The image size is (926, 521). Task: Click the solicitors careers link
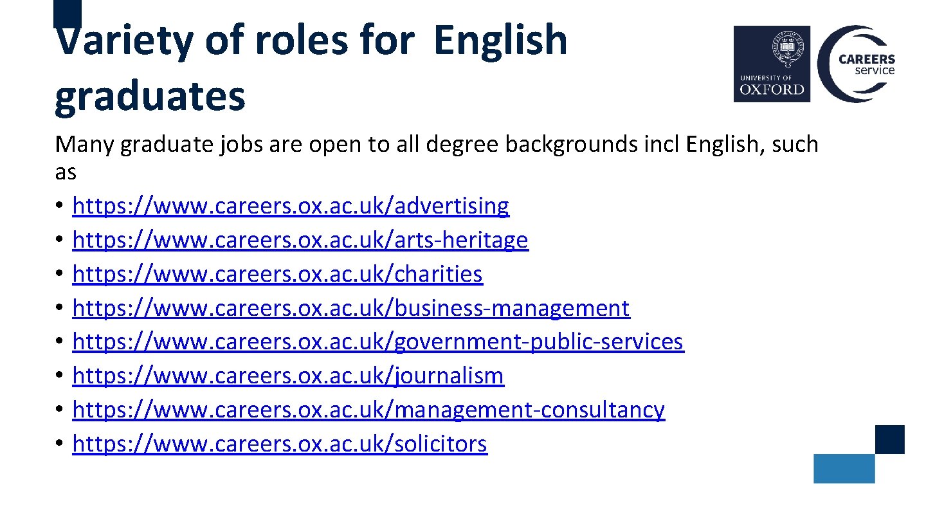click(280, 444)
